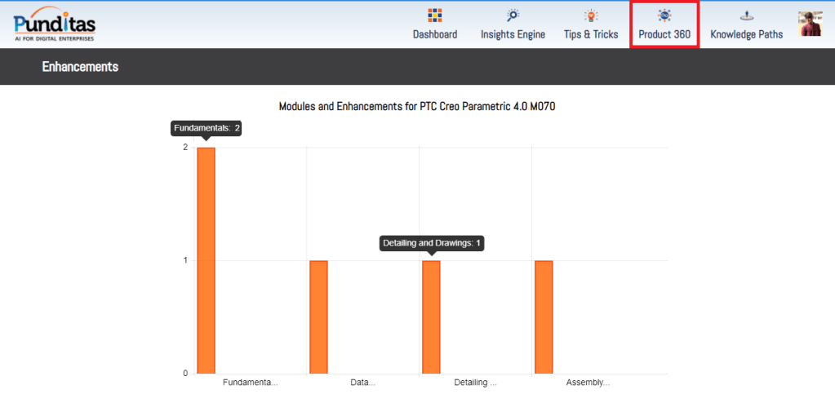Open the user profile avatar
The width and height of the screenshot is (835, 403).
point(810,24)
